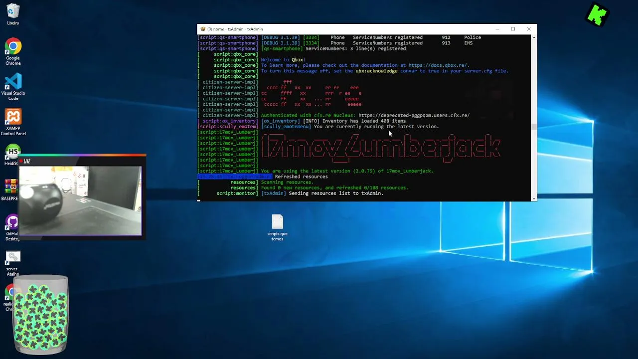Open the Google Chrome desktop shortcut
The image size is (638, 359).
pyautogui.click(x=13, y=52)
